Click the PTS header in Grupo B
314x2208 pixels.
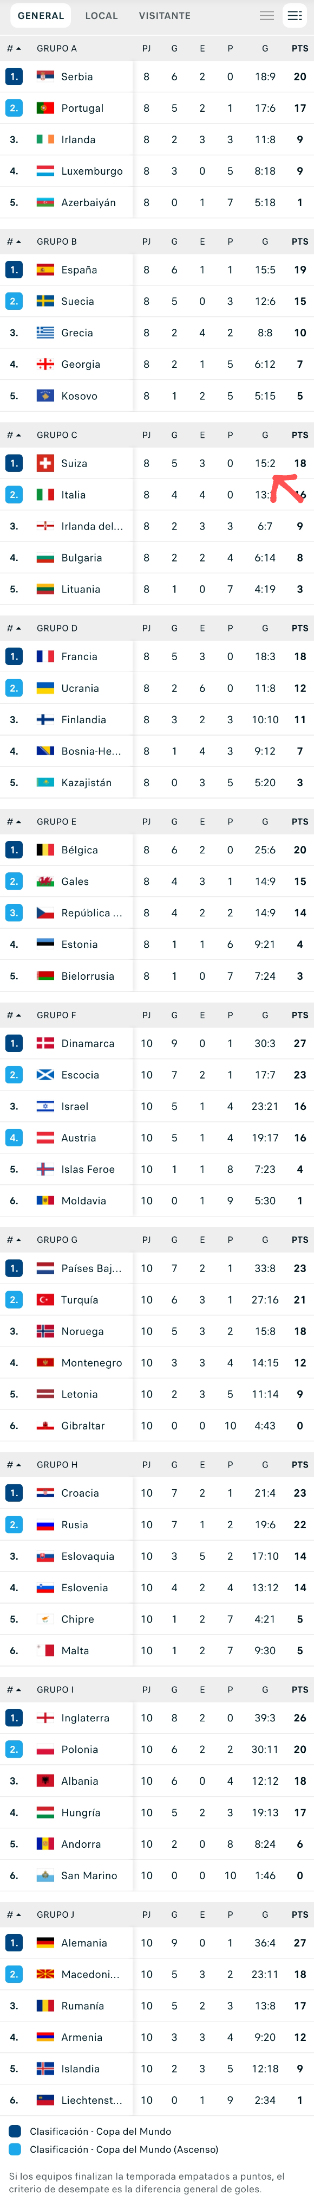299,242
